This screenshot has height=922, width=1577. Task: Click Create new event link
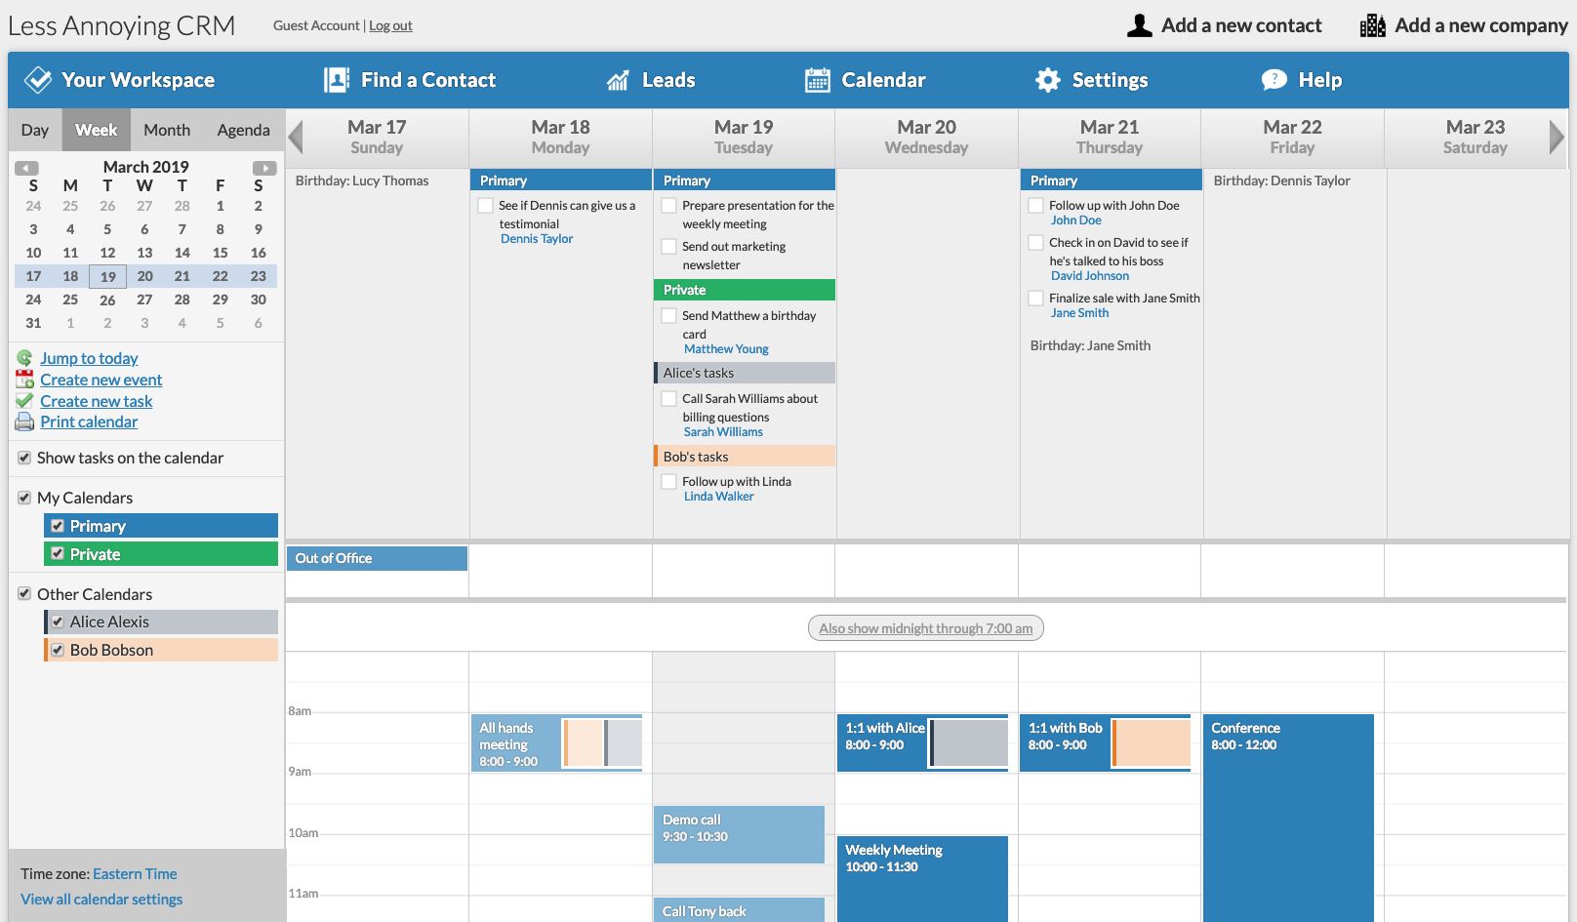tap(101, 380)
